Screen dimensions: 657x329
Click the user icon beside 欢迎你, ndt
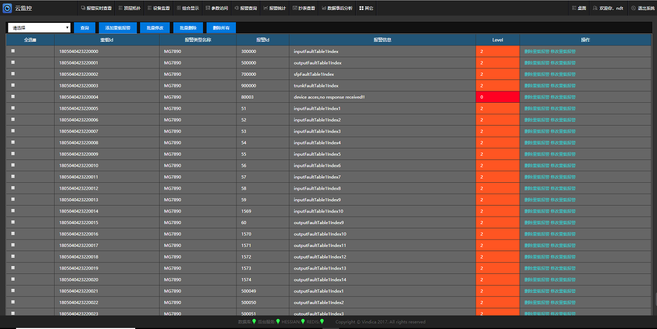595,8
